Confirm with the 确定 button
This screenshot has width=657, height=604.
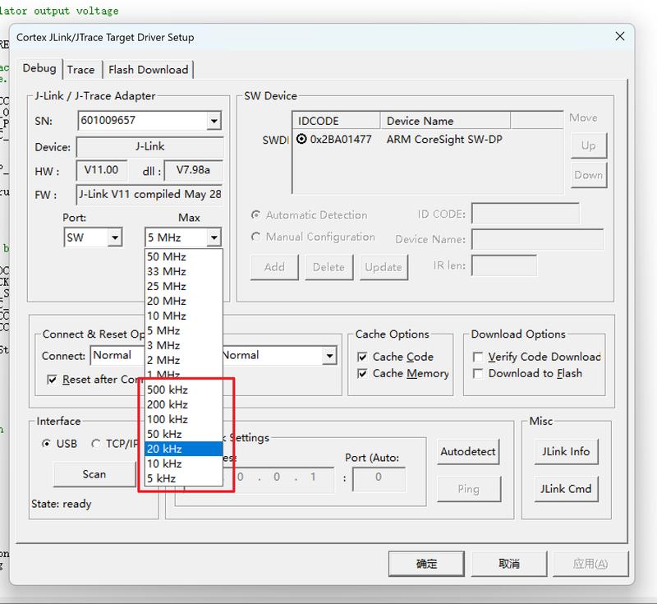[x=426, y=564]
